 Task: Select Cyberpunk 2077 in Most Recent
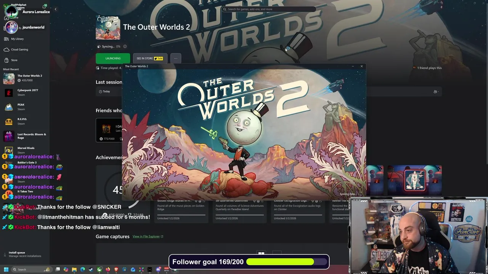[x=25, y=92]
